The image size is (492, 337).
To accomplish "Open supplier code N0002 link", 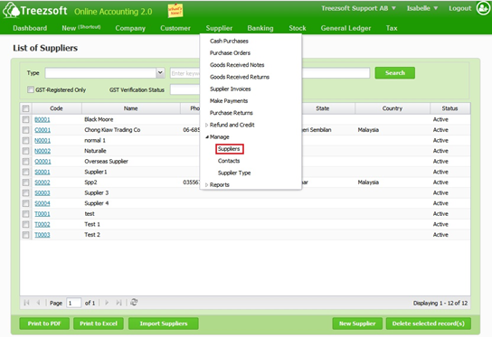I will point(43,151).
